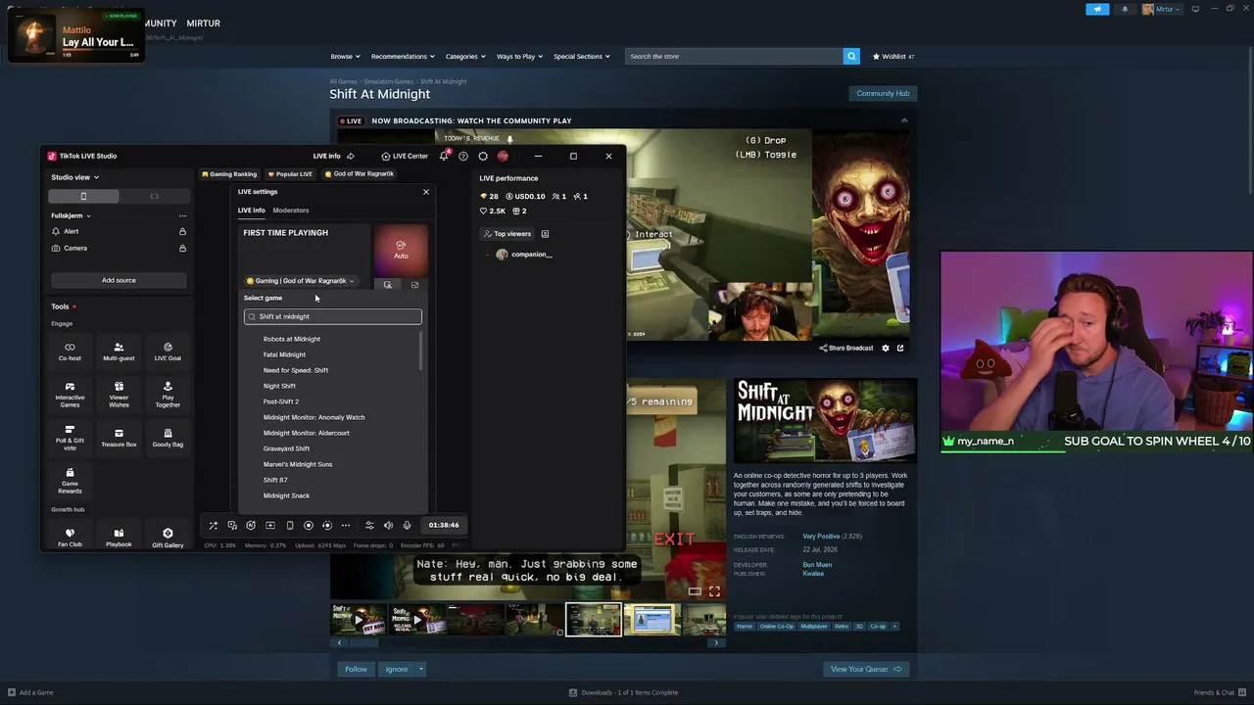Pop out the Steam broadcast player
1254x705 pixels.
[900, 348]
